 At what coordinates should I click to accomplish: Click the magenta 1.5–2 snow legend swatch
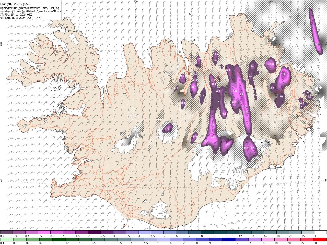(x=82, y=232)
